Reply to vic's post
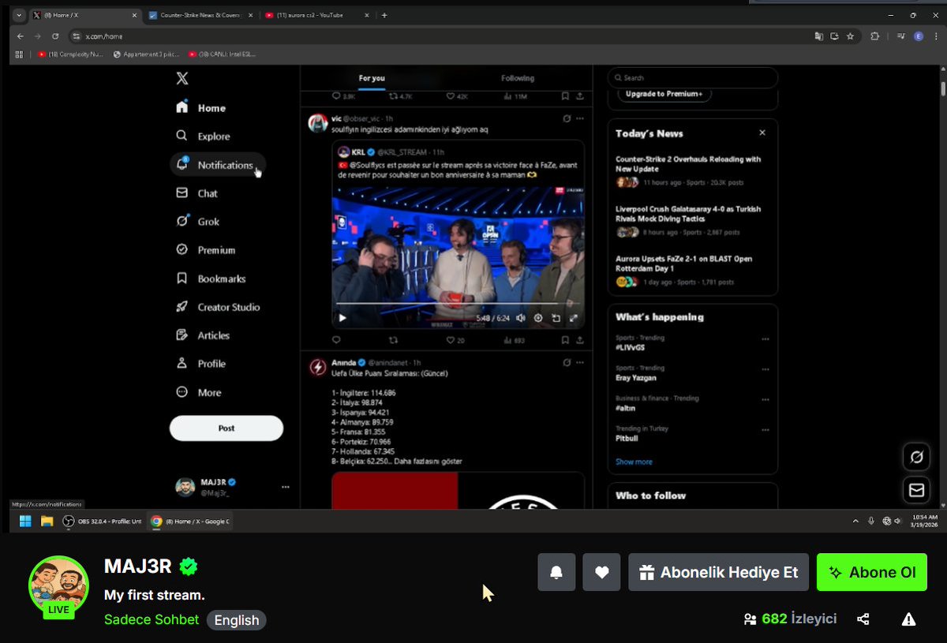The width and height of the screenshot is (947, 643). tap(336, 340)
